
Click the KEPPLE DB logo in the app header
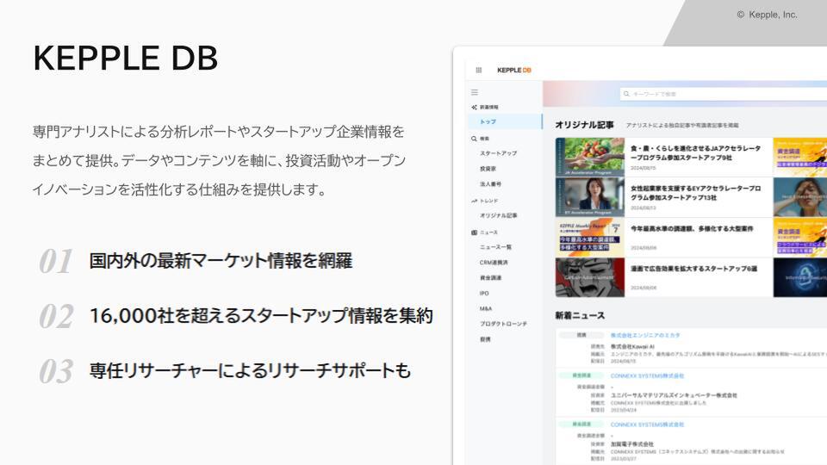point(514,70)
